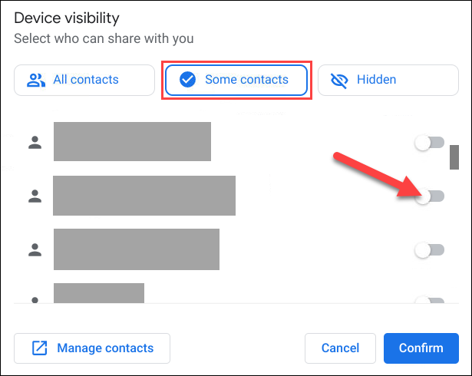Open Manage contacts
The width and height of the screenshot is (472, 376).
[92, 348]
